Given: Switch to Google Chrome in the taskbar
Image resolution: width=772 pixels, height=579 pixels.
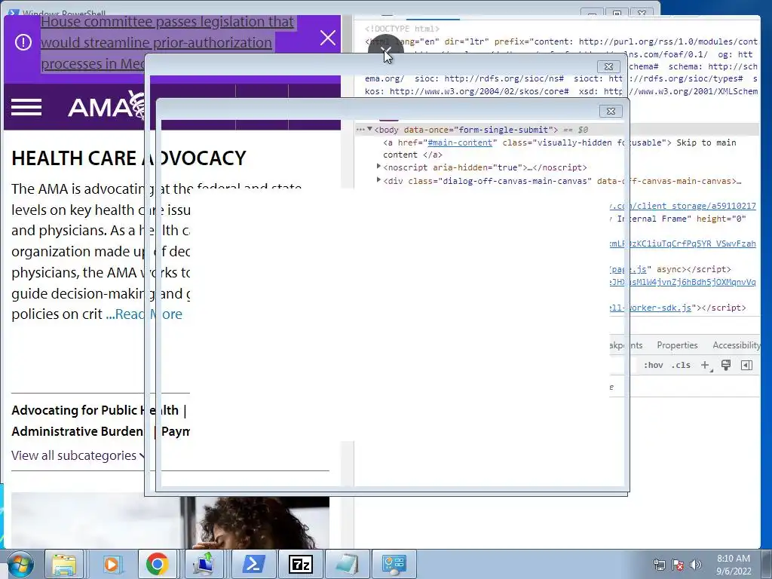Looking at the screenshot, I should point(157,564).
